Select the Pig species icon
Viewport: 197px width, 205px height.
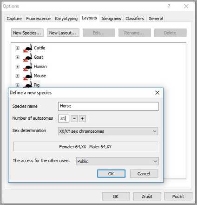[28, 85]
